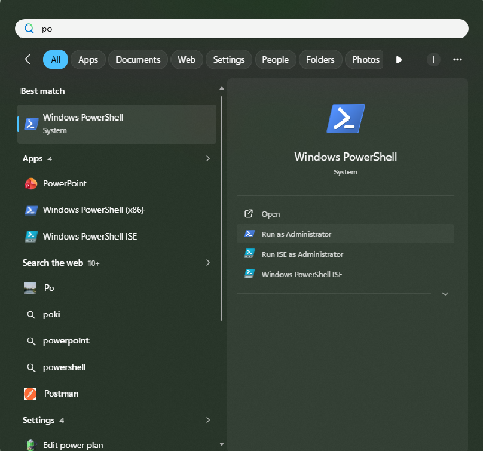Image resolution: width=483 pixels, height=451 pixels.
Task: Click in the search box containing po
Action: click(x=241, y=29)
